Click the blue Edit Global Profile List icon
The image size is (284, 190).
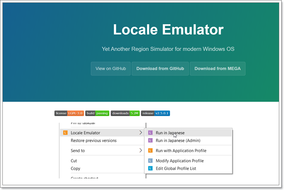pos(150,168)
